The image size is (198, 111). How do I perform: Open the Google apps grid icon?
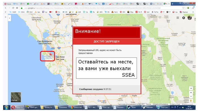coord(178,18)
